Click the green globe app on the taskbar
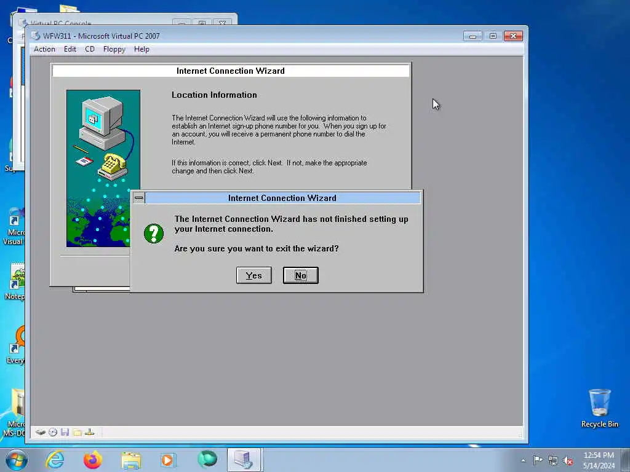 click(x=207, y=458)
